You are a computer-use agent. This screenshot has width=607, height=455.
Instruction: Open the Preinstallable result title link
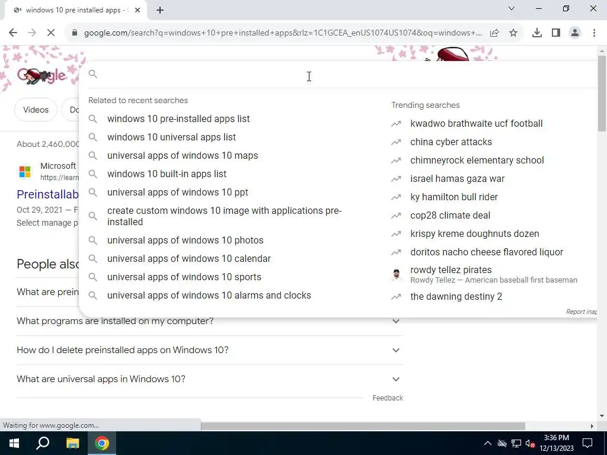(x=47, y=194)
